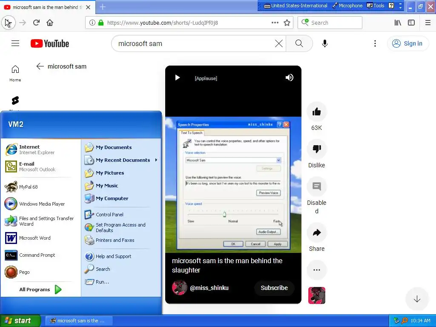Viewport: 436px width, 327px height.
Task: Expand All Programs in the Start menu
Action: [x=40, y=290]
